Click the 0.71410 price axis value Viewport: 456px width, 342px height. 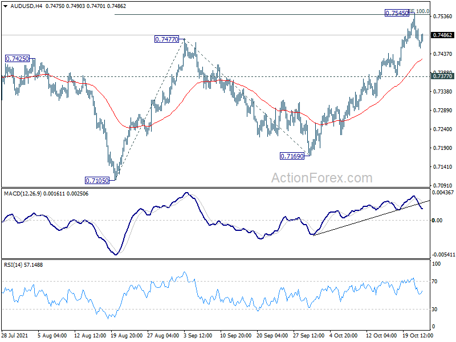(442, 166)
